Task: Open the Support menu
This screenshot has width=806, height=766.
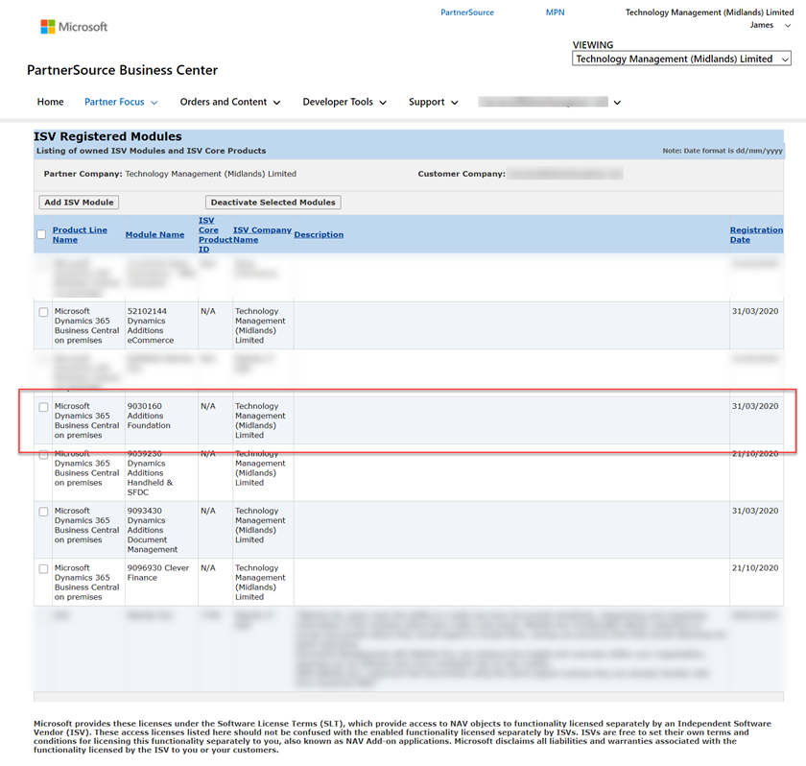Action: point(434,102)
